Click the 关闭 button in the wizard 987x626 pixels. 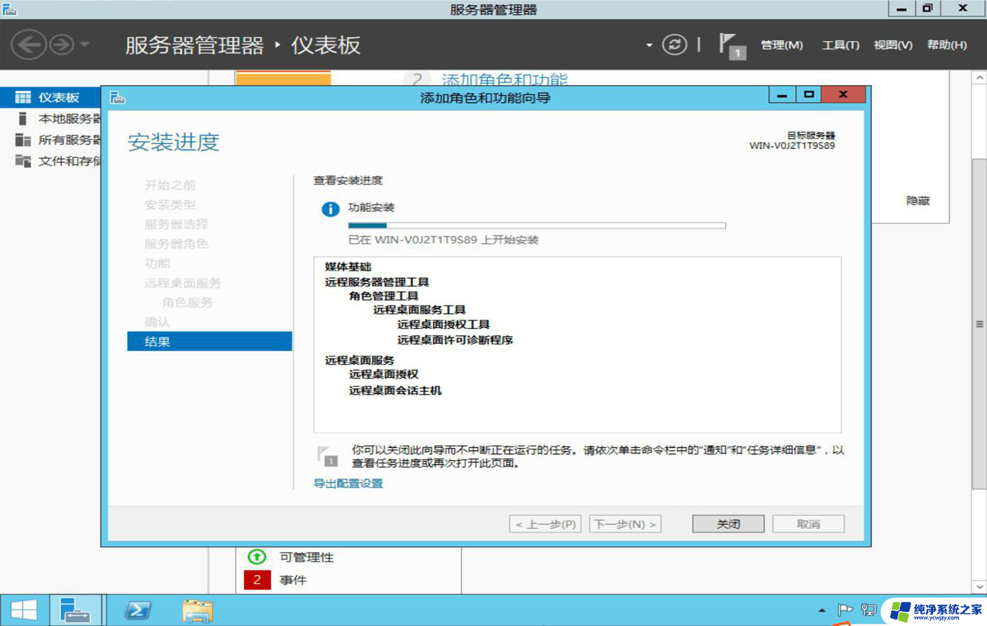coord(728,524)
